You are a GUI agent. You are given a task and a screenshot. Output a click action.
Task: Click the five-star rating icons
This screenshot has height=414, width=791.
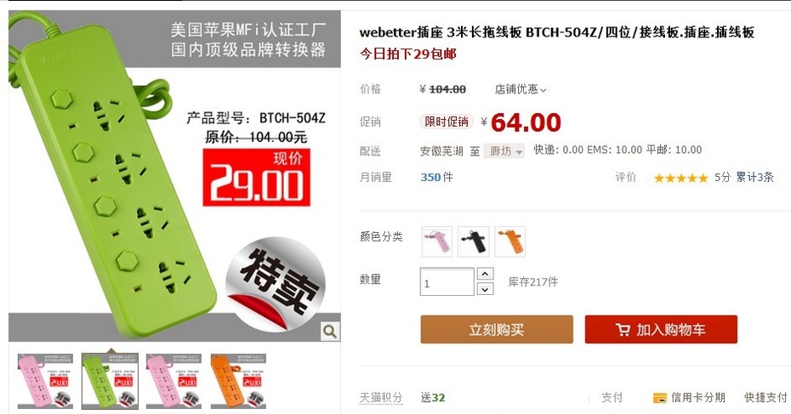pyautogui.click(x=681, y=178)
